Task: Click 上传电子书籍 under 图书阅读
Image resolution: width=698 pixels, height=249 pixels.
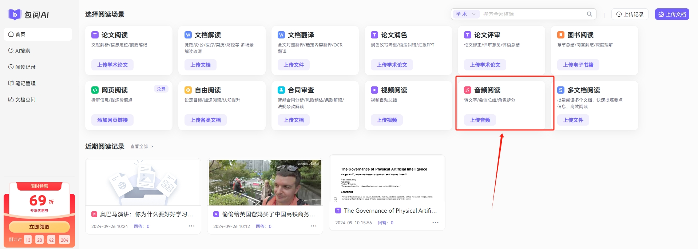Action: click(578, 65)
